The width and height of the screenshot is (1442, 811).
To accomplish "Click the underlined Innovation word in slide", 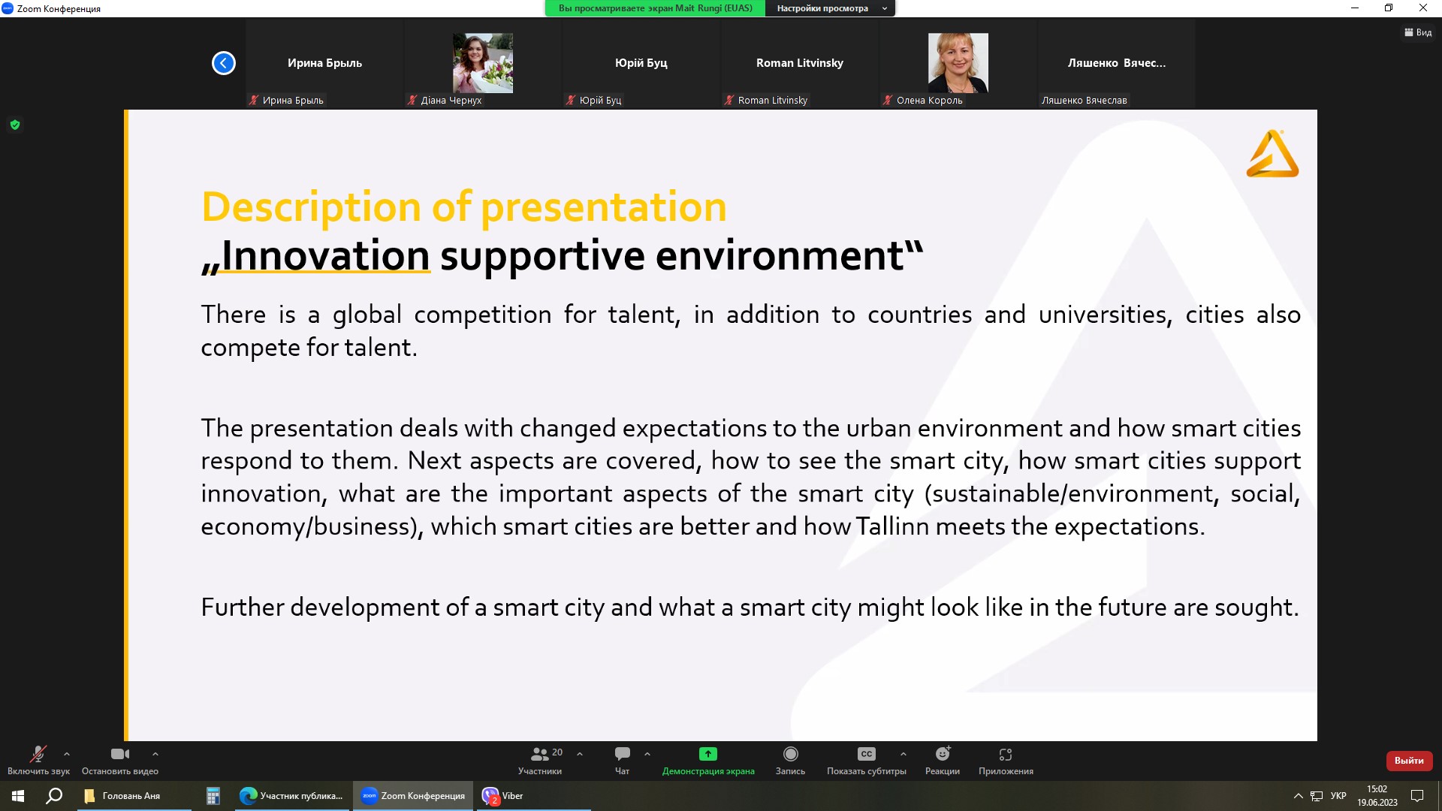I will (x=325, y=255).
